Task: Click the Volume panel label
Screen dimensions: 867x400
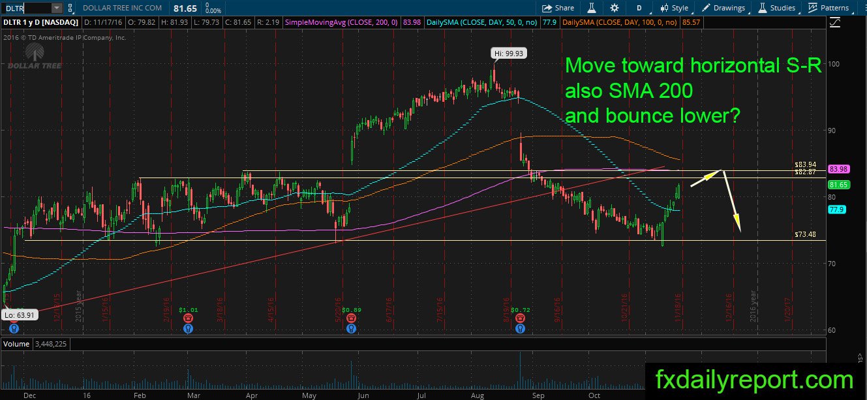Action: coord(16,344)
